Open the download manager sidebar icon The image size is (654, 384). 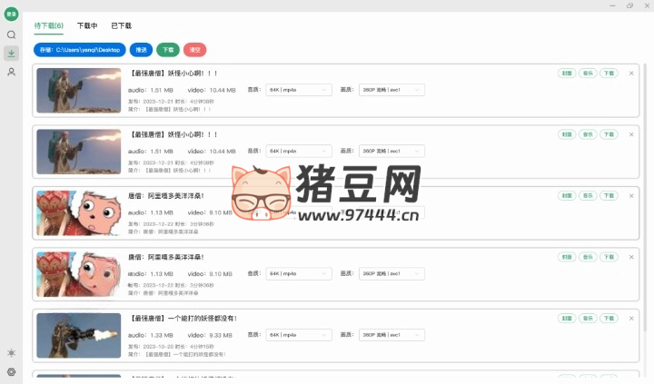pos(11,53)
